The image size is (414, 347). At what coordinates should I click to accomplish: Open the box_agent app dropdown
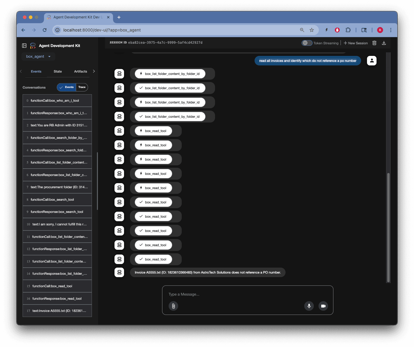point(38,56)
